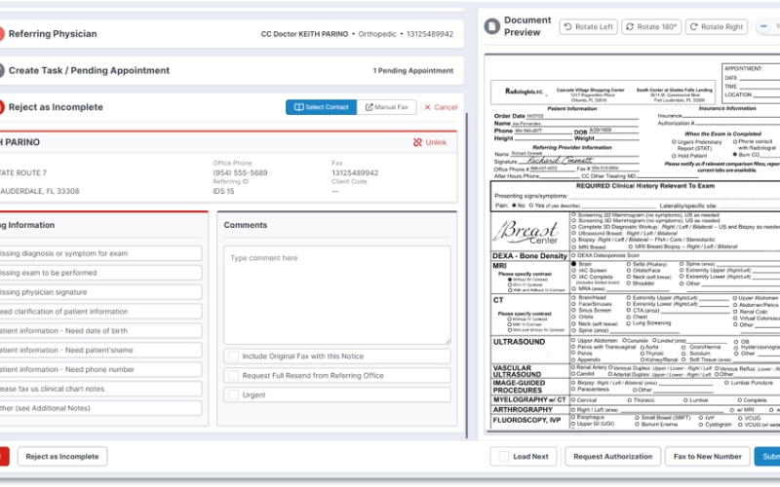The image size is (780, 487).
Task: Select Need date of birth reason
Action: (100, 331)
